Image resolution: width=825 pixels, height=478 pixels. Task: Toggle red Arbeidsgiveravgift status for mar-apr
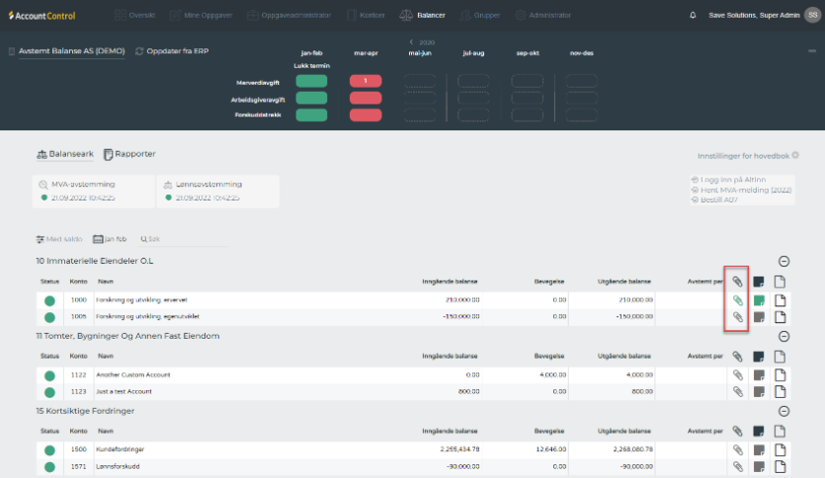click(x=366, y=98)
